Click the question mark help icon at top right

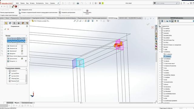tap(184, 3)
